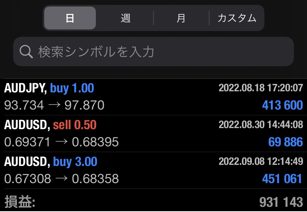Click the price range 0.67308 → 0.68358
307x212 pixels.
(61, 179)
